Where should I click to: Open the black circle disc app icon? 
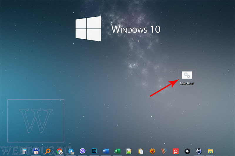(x=187, y=151)
